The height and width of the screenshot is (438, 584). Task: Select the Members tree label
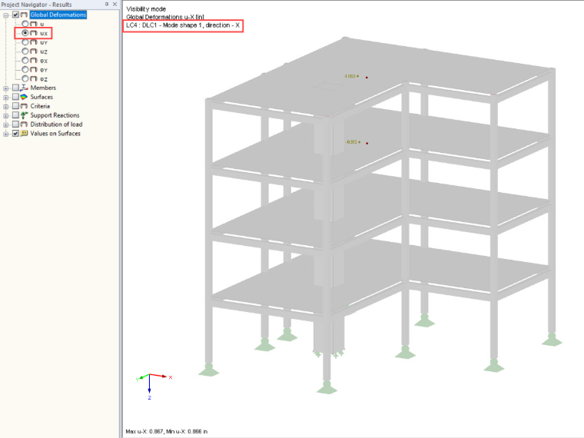tap(43, 88)
